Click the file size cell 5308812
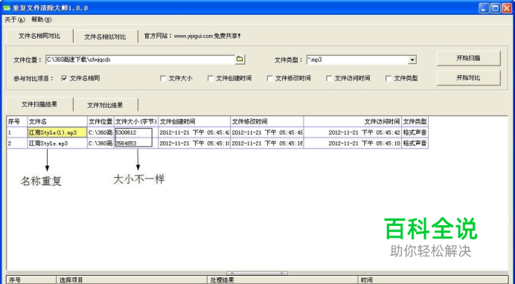Screen dimensions: 515x284 click(x=136, y=132)
